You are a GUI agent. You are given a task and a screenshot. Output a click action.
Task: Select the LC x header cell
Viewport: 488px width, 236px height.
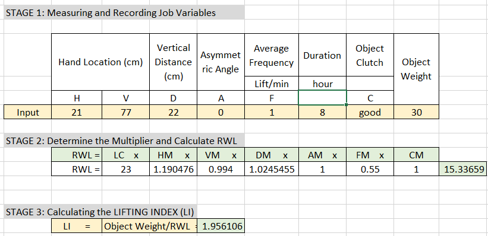(125, 155)
